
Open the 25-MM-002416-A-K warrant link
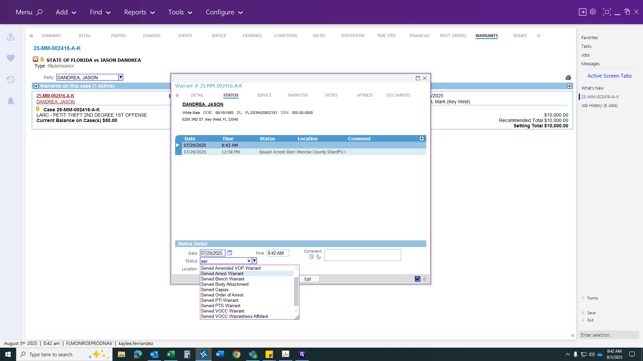pos(55,96)
